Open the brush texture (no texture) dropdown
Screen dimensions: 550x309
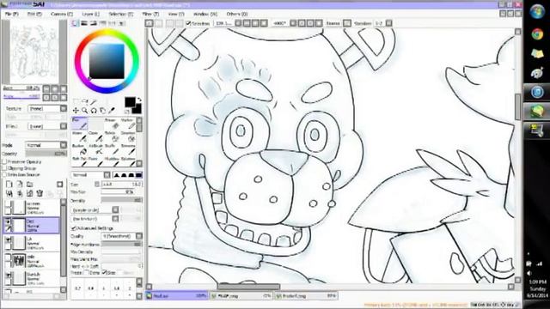[x=95, y=219]
